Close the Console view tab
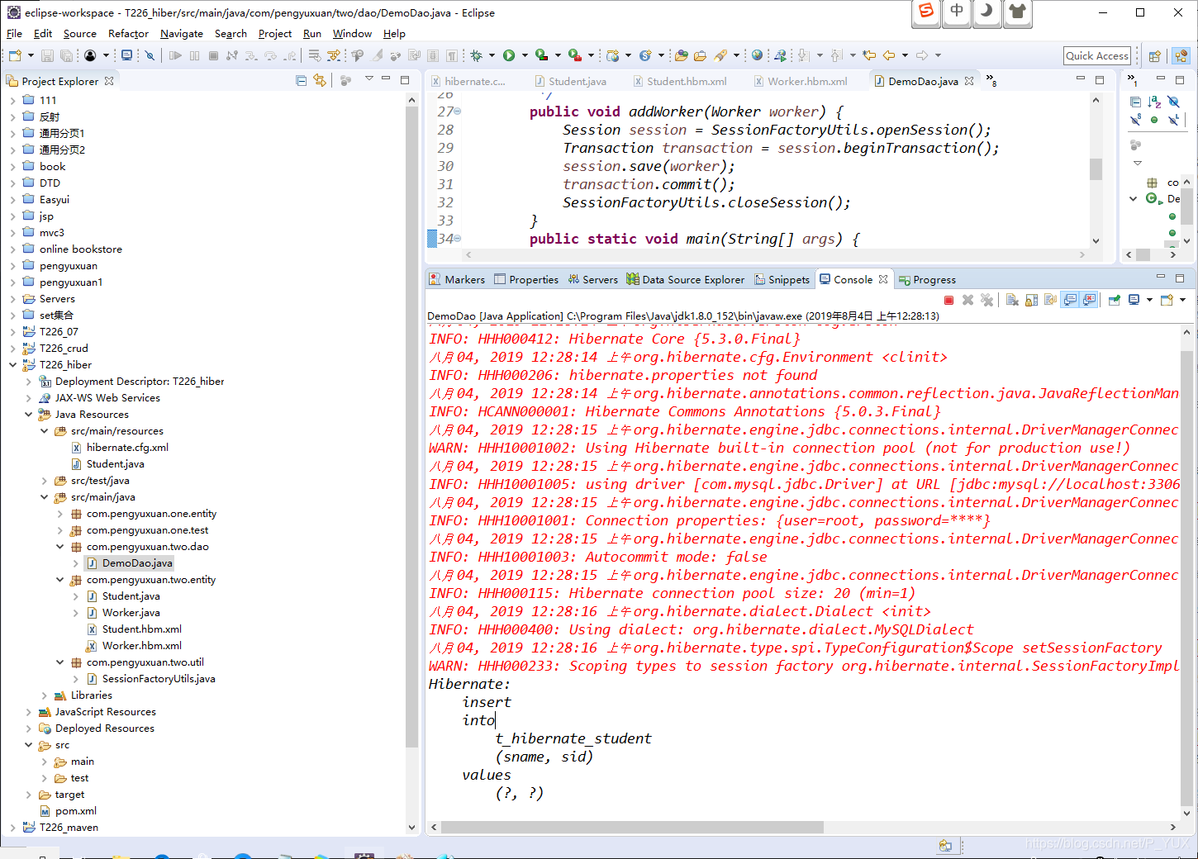Viewport: 1198px width, 859px height. point(883,279)
